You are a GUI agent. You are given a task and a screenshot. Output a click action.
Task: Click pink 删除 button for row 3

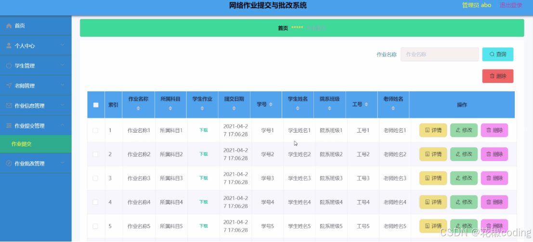[494, 178]
